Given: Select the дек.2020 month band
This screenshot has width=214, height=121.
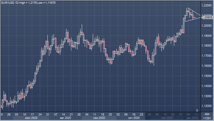Looking at the screenshot, I should (x=192, y=118).
